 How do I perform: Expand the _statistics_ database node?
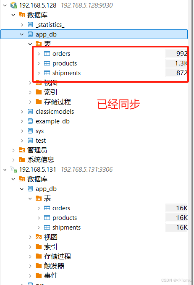[x=22, y=25]
